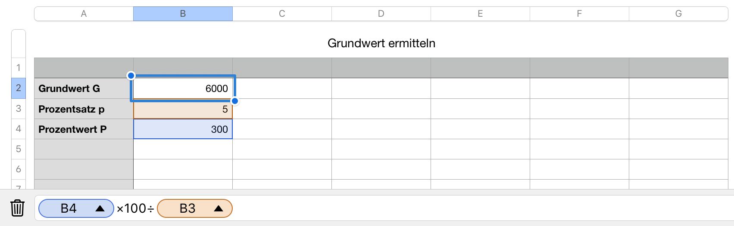Open the B3 reference token dropdown arrow
Viewport: 734px width, 226px height.
(x=219, y=208)
